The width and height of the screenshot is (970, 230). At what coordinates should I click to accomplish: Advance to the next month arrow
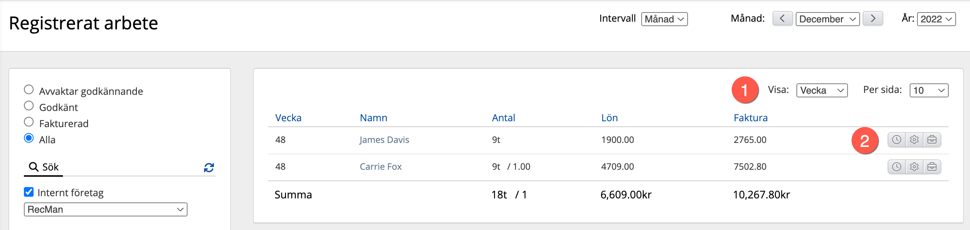(873, 19)
